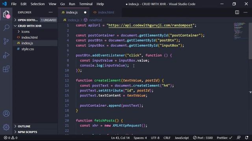Click the VS Code logo icon
This screenshot has width=252, height=141.
pyautogui.click(x=4, y=4)
